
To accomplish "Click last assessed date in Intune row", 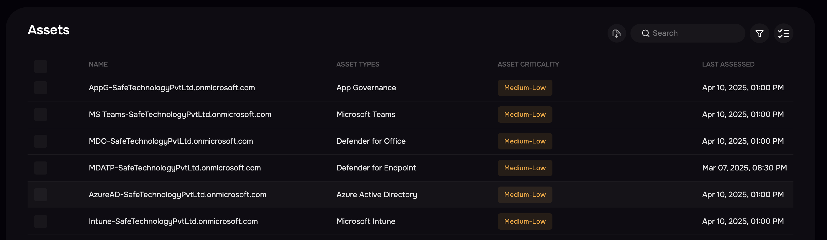I will pyautogui.click(x=743, y=221).
